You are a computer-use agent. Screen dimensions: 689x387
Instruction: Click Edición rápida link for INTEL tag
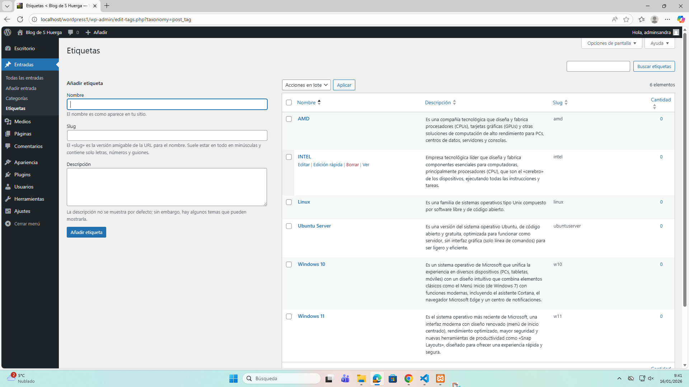[x=328, y=165]
